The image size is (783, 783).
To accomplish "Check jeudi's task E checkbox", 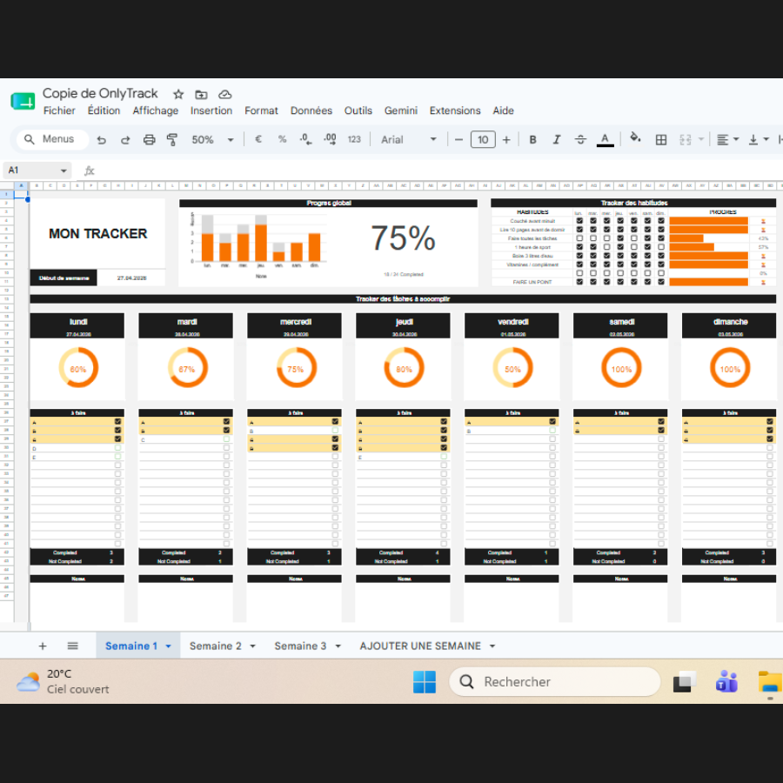I will pyautogui.click(x=444, y=457).
